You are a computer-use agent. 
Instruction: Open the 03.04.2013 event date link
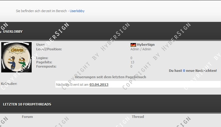pyautogui.click(x=99, y=85)
